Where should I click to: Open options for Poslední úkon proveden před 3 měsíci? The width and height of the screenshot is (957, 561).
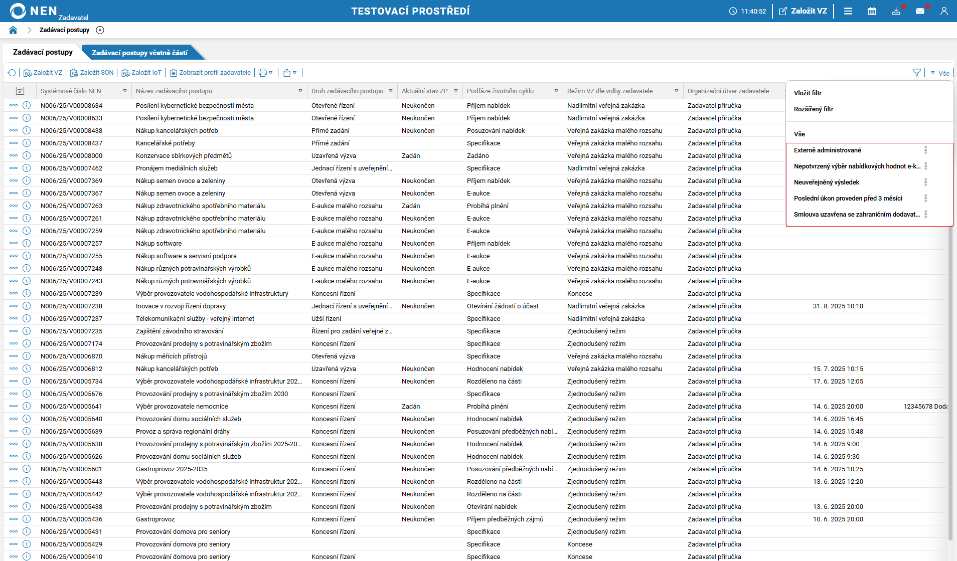(926, 198)
